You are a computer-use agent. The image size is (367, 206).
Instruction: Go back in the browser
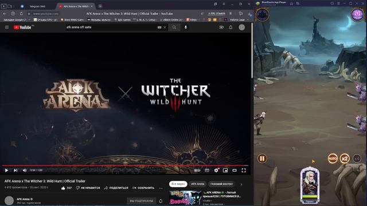point(5,14)
